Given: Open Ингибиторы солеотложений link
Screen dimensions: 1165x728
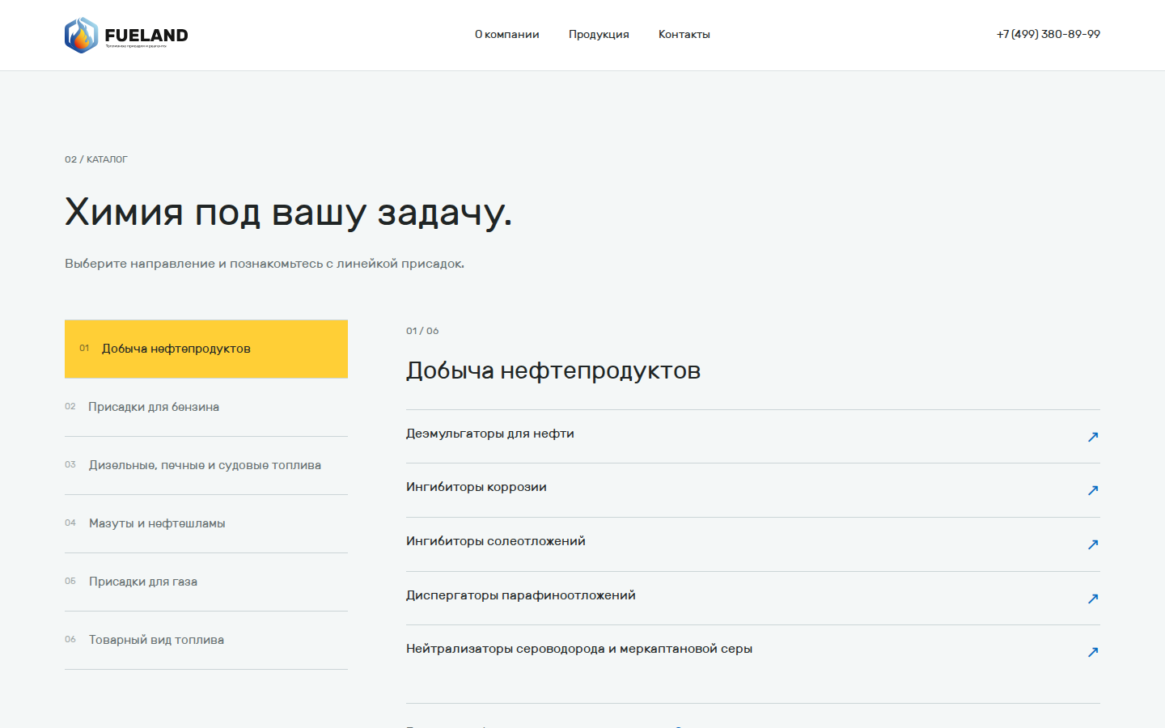Looking at the screenshot, I should [x=753, y=544].
